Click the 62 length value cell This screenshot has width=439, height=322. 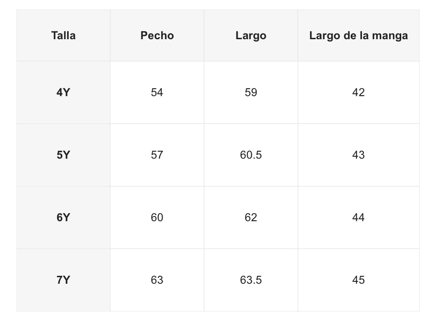pyautogui.click(x=251, y=217)
